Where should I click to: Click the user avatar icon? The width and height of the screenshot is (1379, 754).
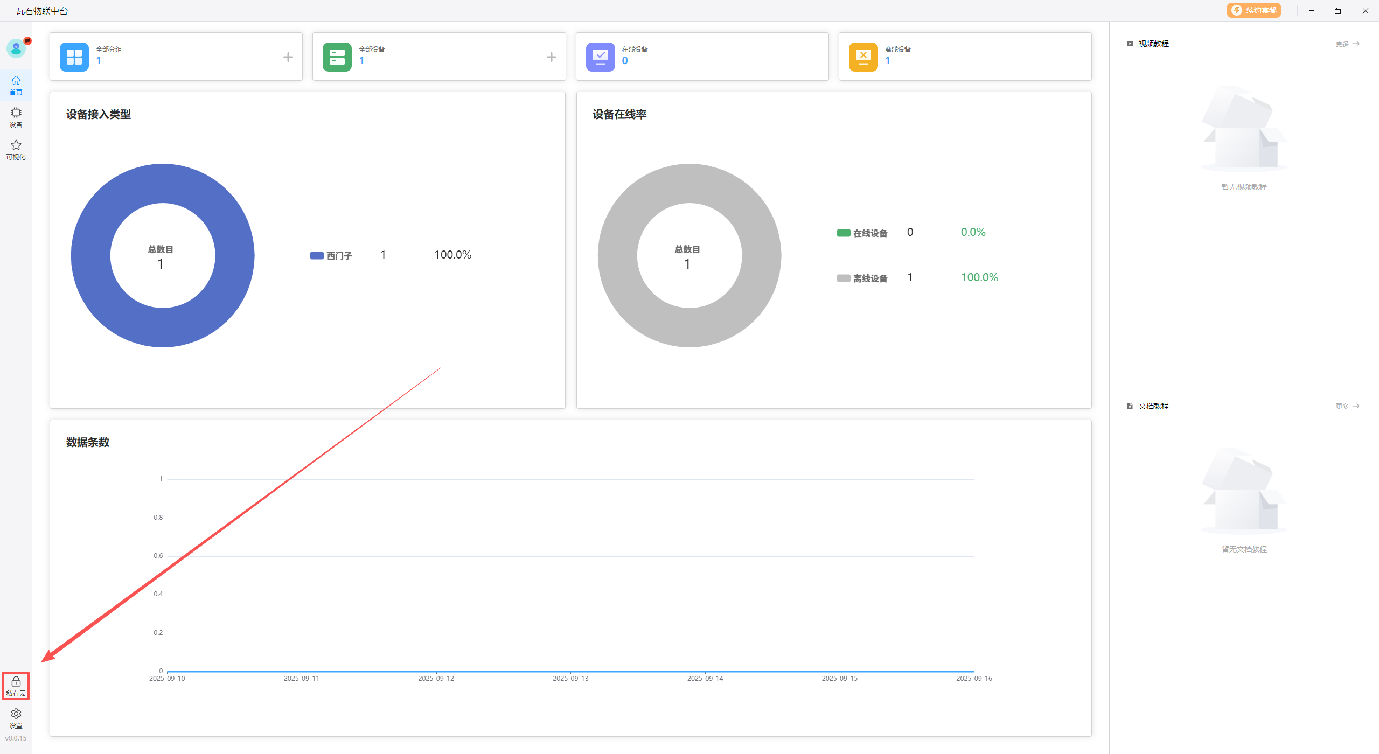16,49
